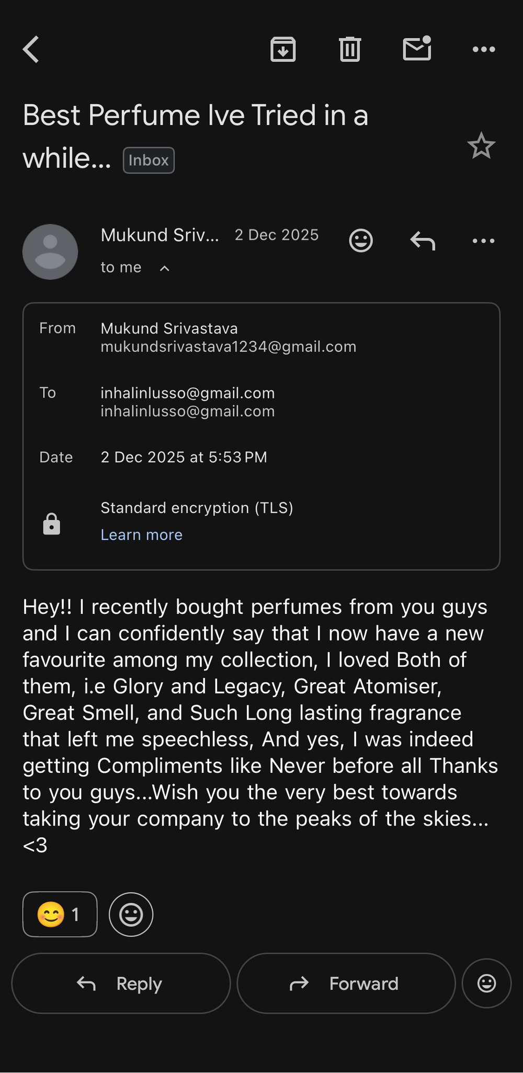Toggle the smiling emoji reaction chip
The width and height of the screenshot is (523, 1073).
click(60, 914)
